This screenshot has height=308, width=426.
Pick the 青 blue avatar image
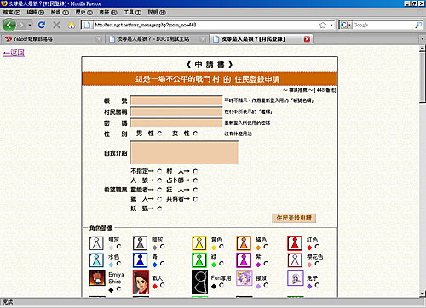click(140, 260)
